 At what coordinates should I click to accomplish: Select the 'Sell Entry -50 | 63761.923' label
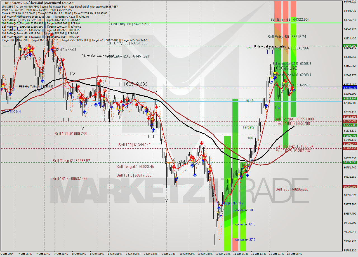click(x=127, y=43)
